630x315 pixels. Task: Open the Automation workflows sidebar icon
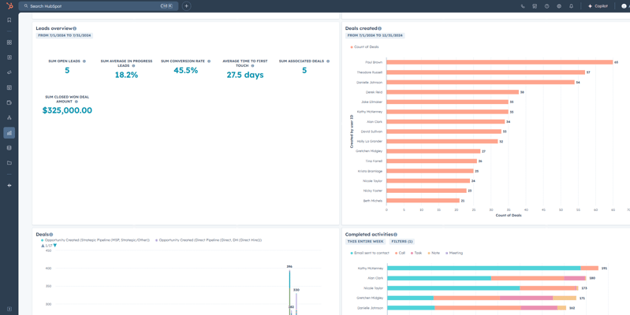(x=9, y=117)
